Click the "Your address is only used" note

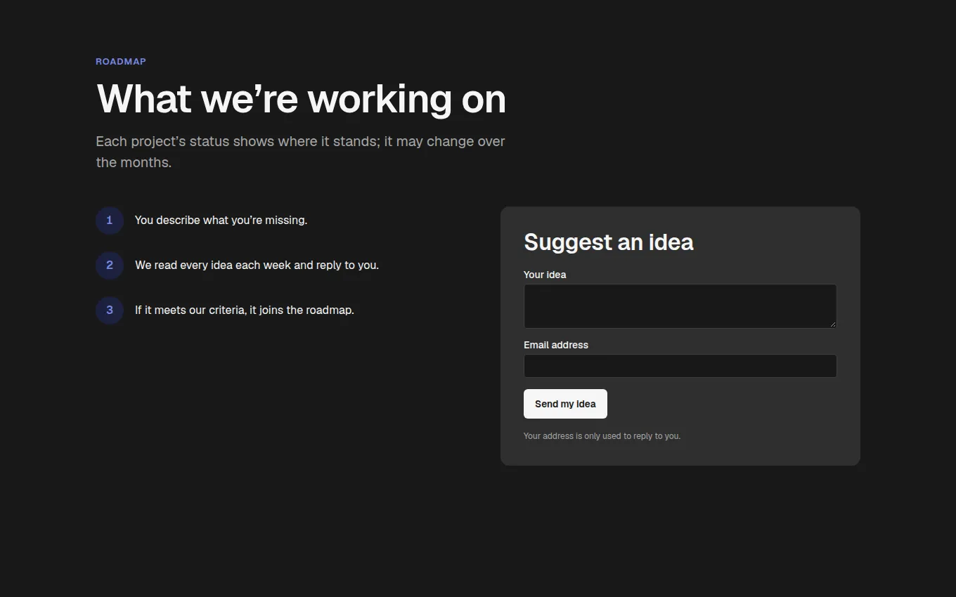602,436
